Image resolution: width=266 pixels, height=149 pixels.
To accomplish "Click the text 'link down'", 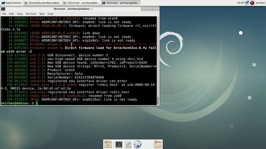I will tap(91, 33).
